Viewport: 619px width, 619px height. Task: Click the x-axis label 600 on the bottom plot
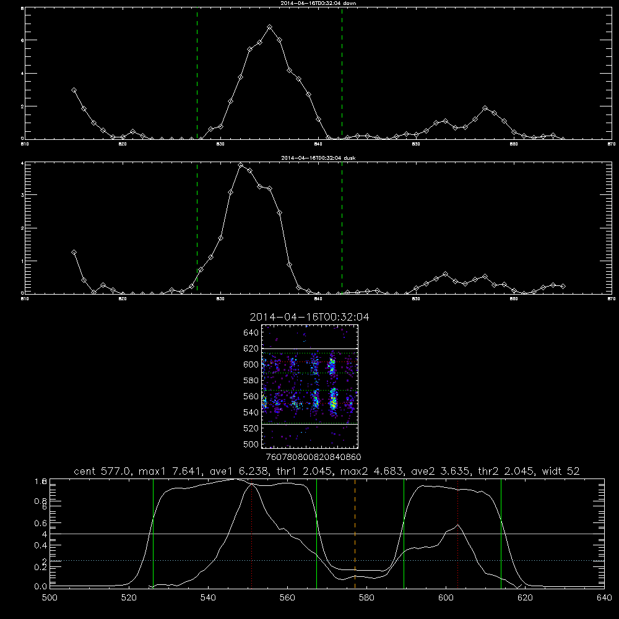[x=446, y=598]
